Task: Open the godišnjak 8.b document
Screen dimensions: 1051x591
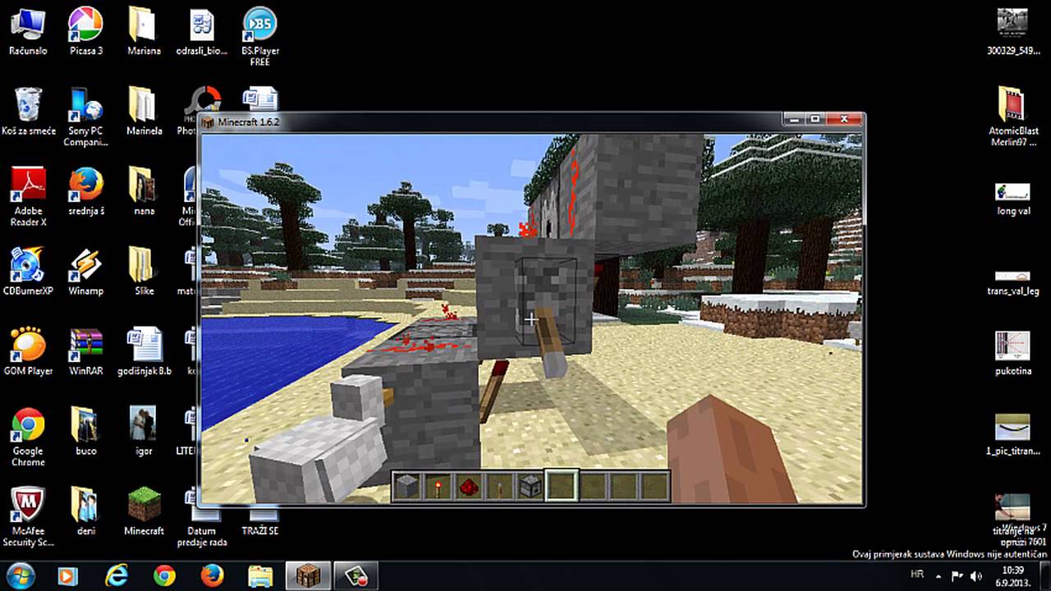Action: [x=144, y=351]
